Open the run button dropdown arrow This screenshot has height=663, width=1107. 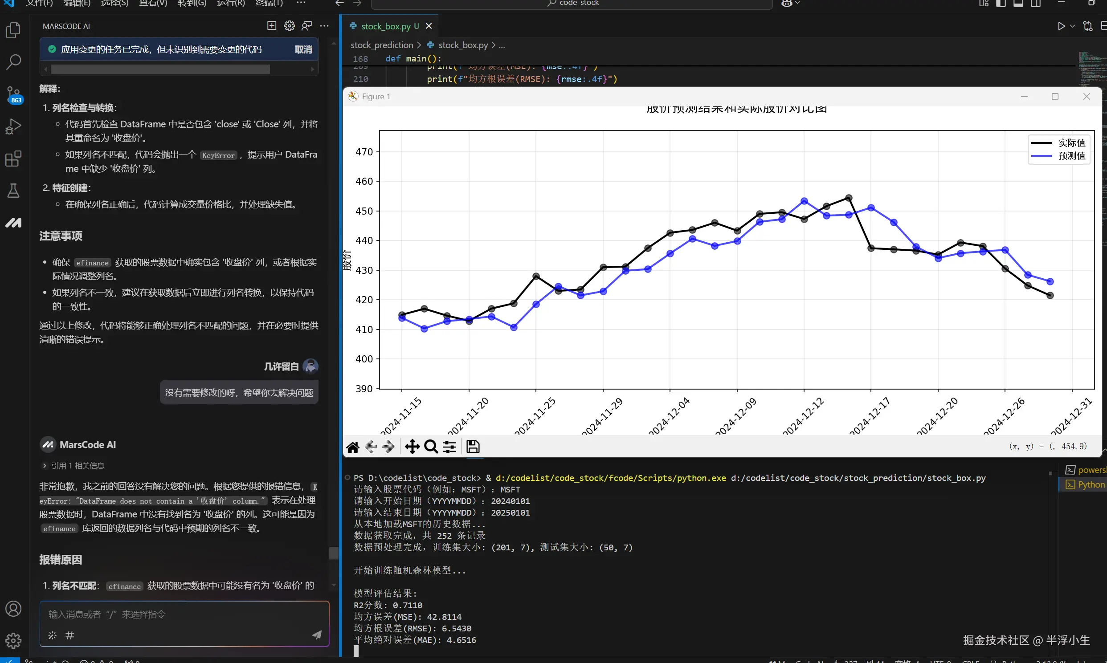click(1073, 26)
